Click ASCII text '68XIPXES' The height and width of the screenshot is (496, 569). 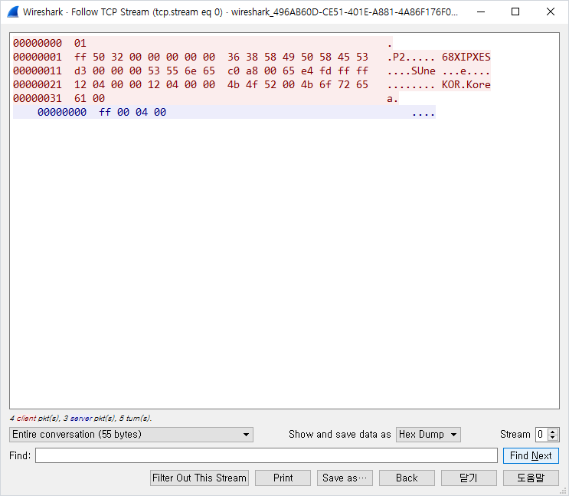point(466,57)
